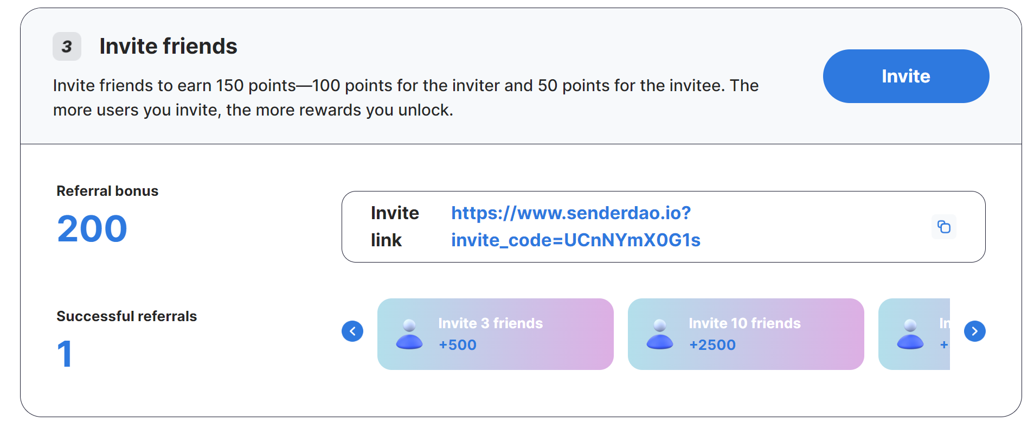The height and width of the screenshot is (428, 1034).
Task: Click the +2500 points reward text
Action: pos(712,345)
